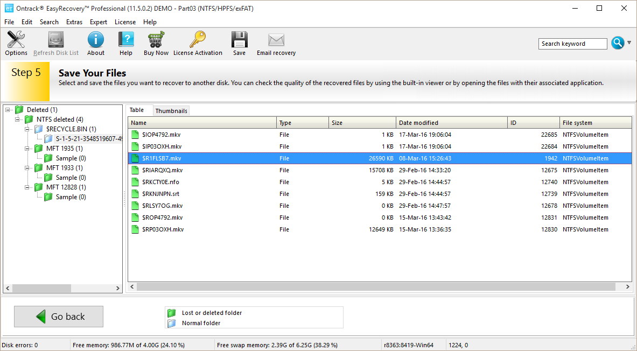Collapse the $RECYCLE.BIN tree node
The height and width of the screenshot is (351, 637).
tap(27, 129)
